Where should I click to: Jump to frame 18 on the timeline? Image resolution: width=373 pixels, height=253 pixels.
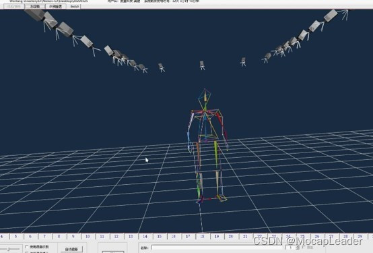(202, 236)
